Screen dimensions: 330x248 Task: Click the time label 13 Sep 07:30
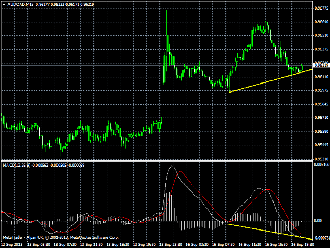click(65, 245)
